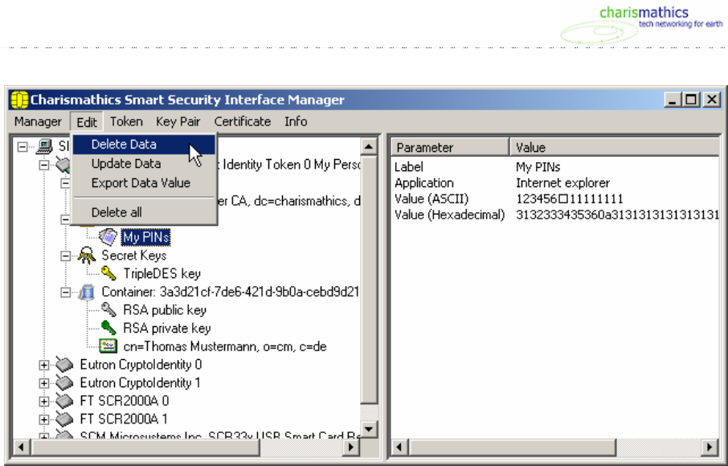
Task: Select the Secret Keys node
Action: (x=133, y=255)
